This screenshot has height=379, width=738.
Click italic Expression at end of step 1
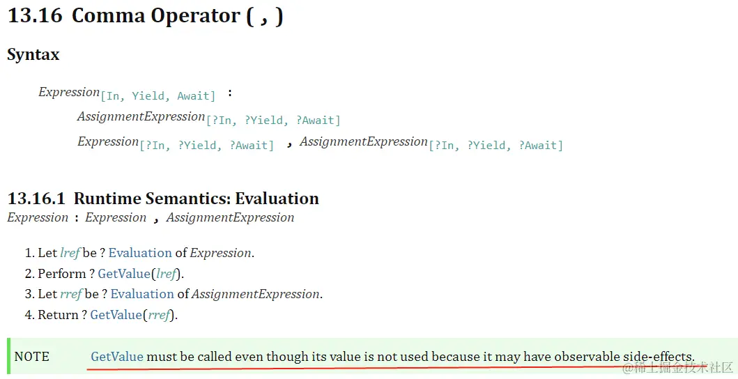point(220,253)
